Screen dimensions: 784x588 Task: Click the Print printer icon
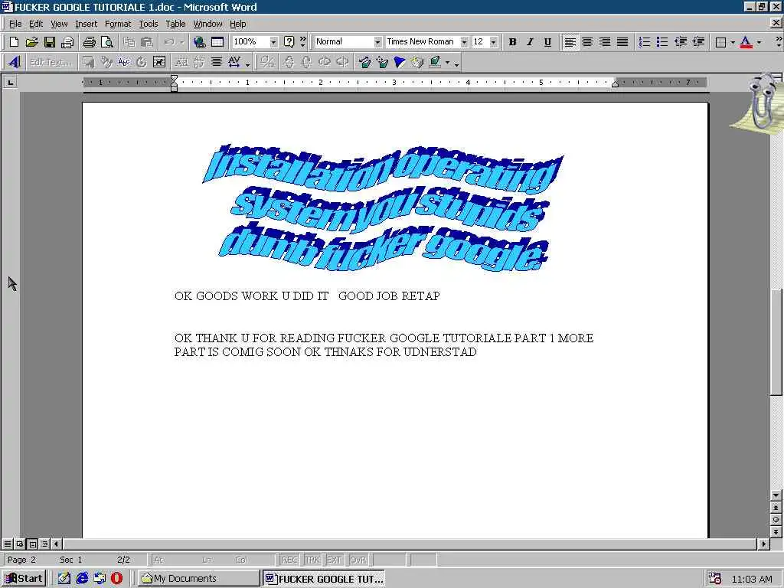point(89,42)
